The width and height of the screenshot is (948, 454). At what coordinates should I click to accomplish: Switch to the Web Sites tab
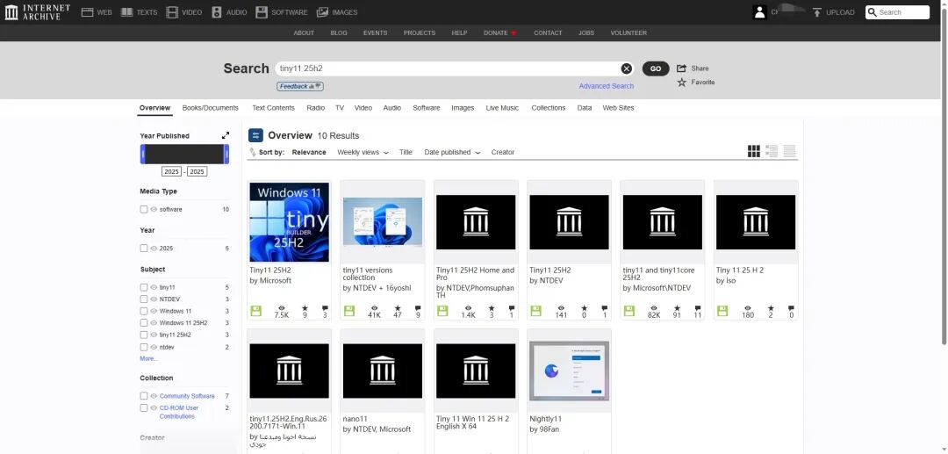[x=618, y=108]
